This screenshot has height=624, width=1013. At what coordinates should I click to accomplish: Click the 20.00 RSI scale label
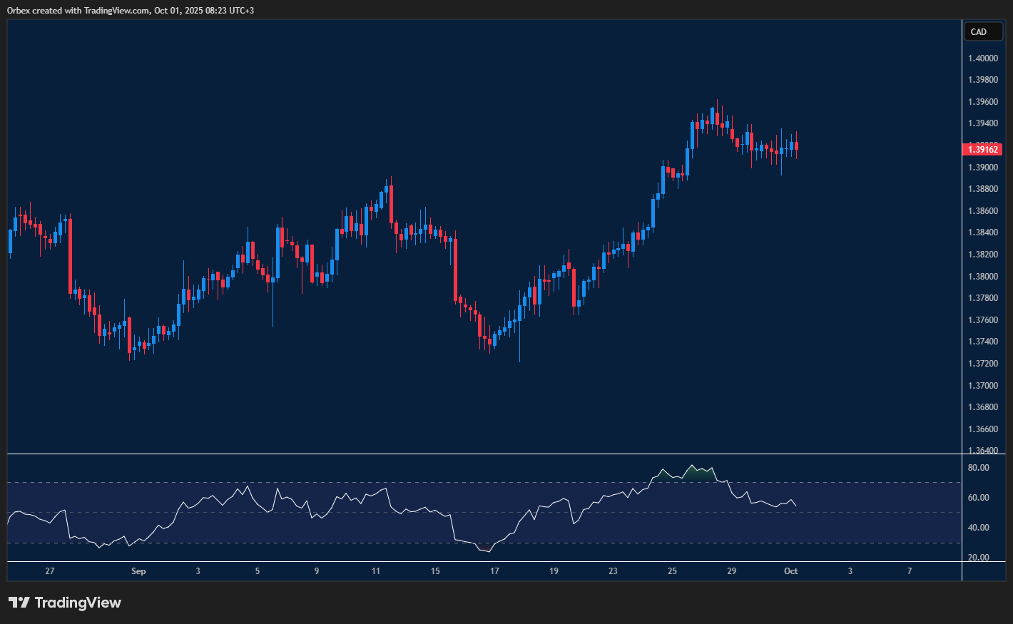point(978,558)
